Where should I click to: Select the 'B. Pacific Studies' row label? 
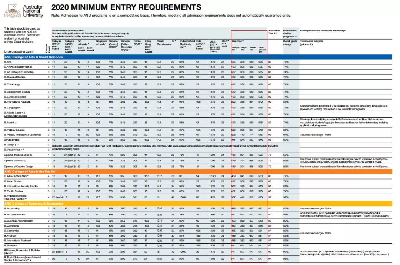pyautogui.click(x=14, y=191)
